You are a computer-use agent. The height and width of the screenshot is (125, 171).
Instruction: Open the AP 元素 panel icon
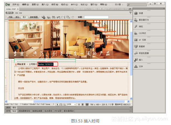136,40
